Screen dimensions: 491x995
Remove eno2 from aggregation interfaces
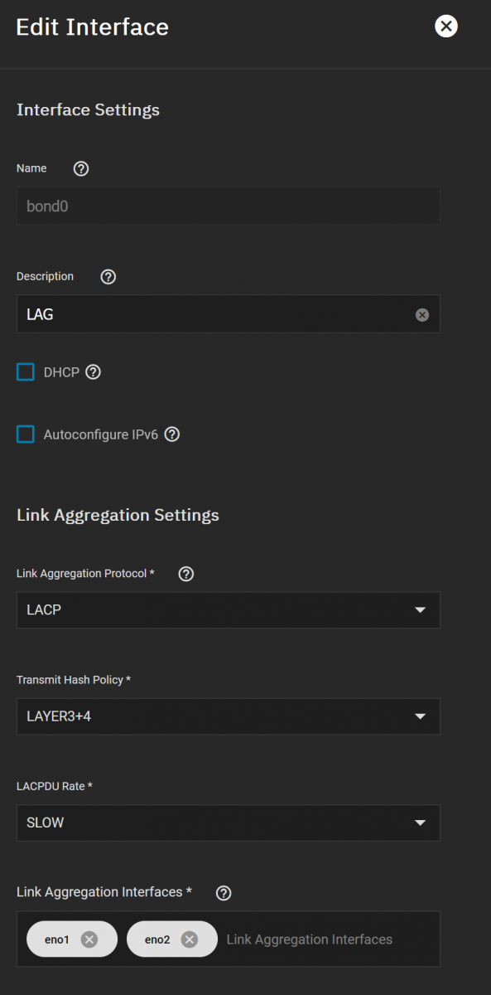(189, 939)
